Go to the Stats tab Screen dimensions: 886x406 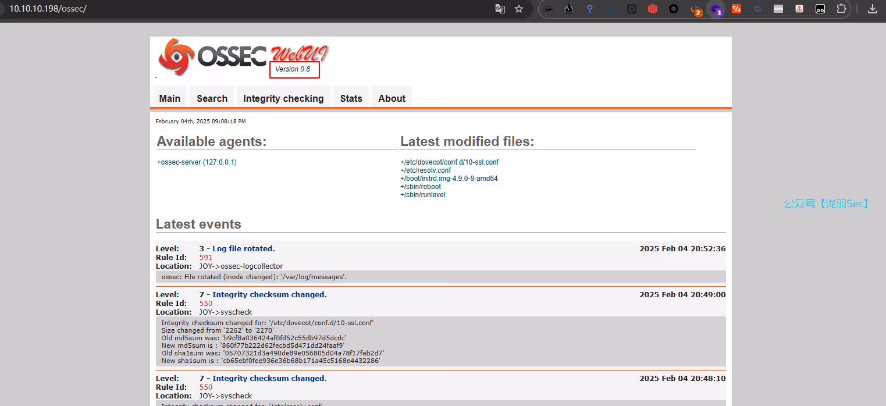click(x=351, y=98)
